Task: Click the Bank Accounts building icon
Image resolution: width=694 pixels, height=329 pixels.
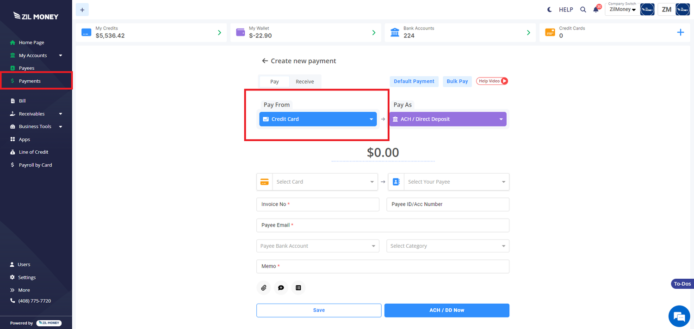Action: [x=395, y=32]
